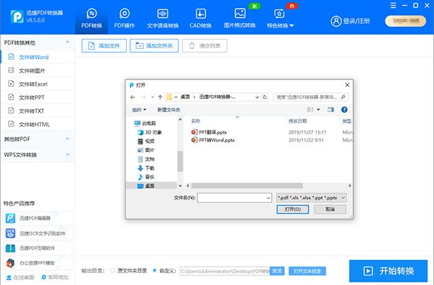Select 桌面 in the navigation tree
The image size is (434, 285).
[x=151, y=186]
